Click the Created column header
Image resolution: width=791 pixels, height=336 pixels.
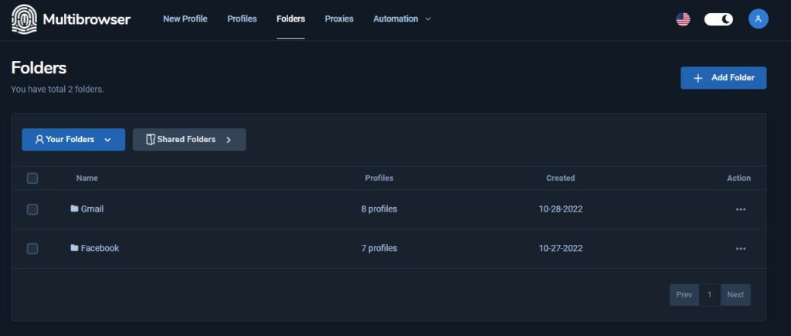(x=561, y=178)
